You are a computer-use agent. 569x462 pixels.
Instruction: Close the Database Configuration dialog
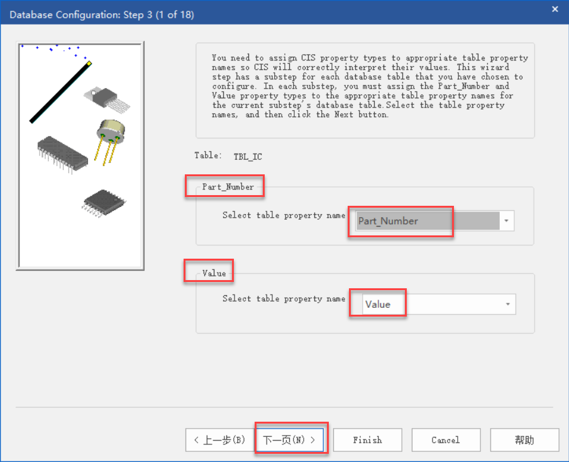555,9
